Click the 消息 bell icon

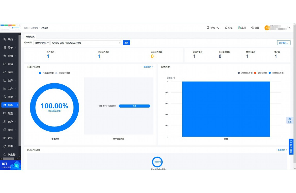tap(226, 28)
